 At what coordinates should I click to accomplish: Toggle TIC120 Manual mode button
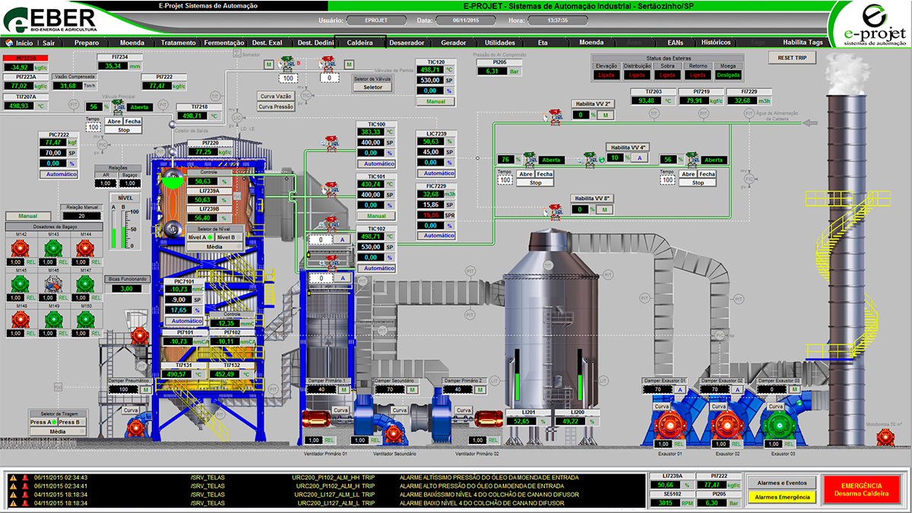tap(435, 101)
